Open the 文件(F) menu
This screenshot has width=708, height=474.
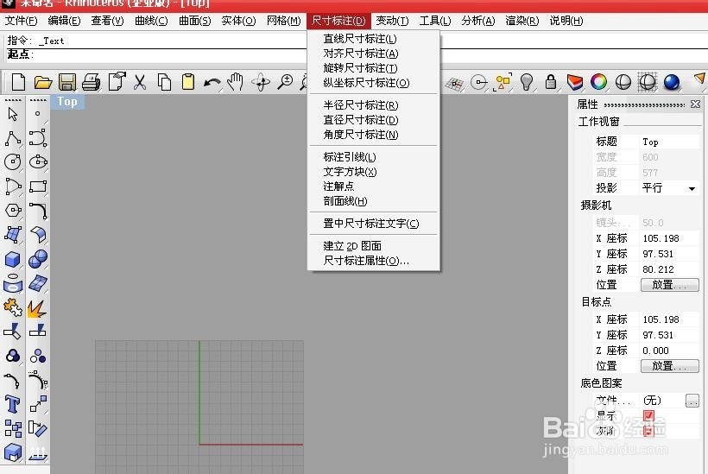(x=22, y=21)
